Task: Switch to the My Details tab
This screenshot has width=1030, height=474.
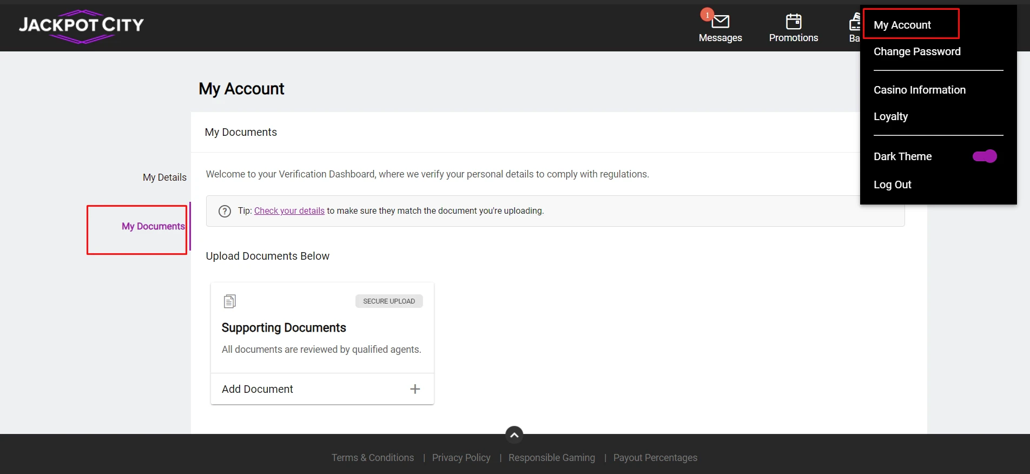Action: coord(164,177)
